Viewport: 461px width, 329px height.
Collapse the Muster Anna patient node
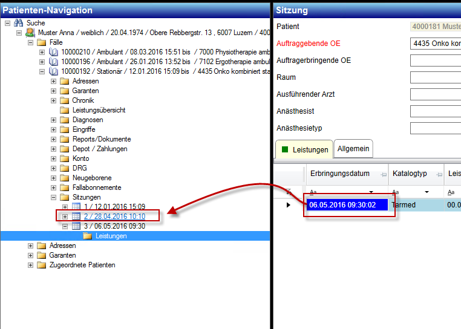click(19, 33)
